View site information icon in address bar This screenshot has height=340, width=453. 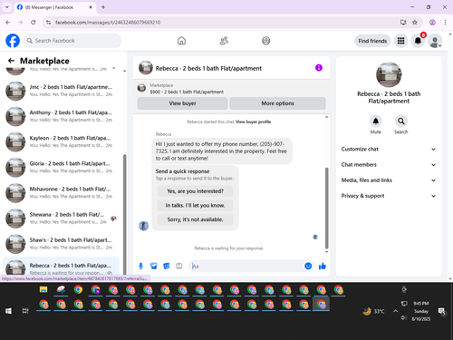click(48, 23)
